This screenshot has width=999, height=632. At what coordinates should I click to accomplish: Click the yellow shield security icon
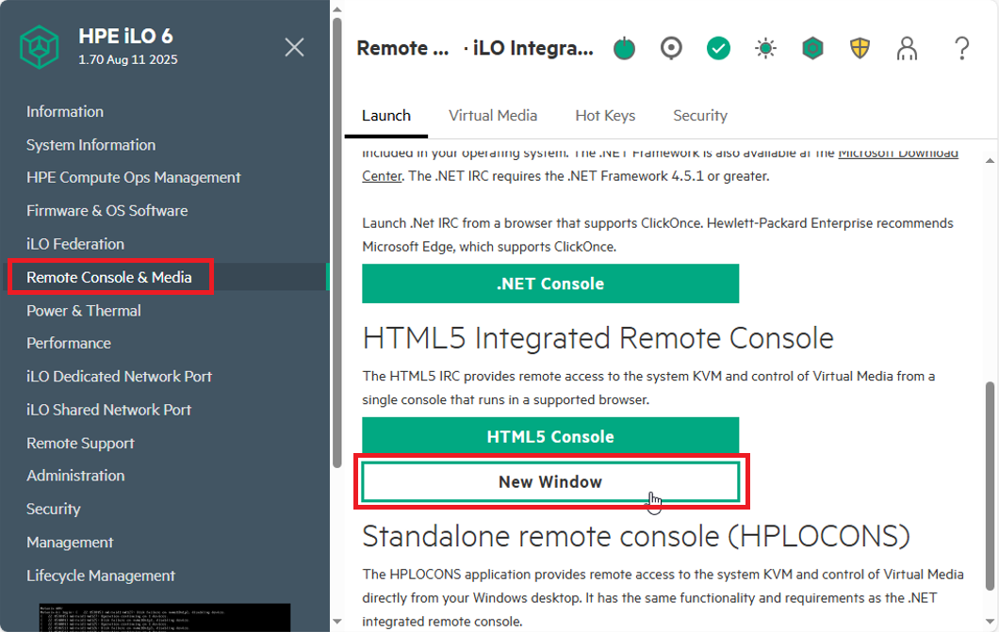point(860,48)
